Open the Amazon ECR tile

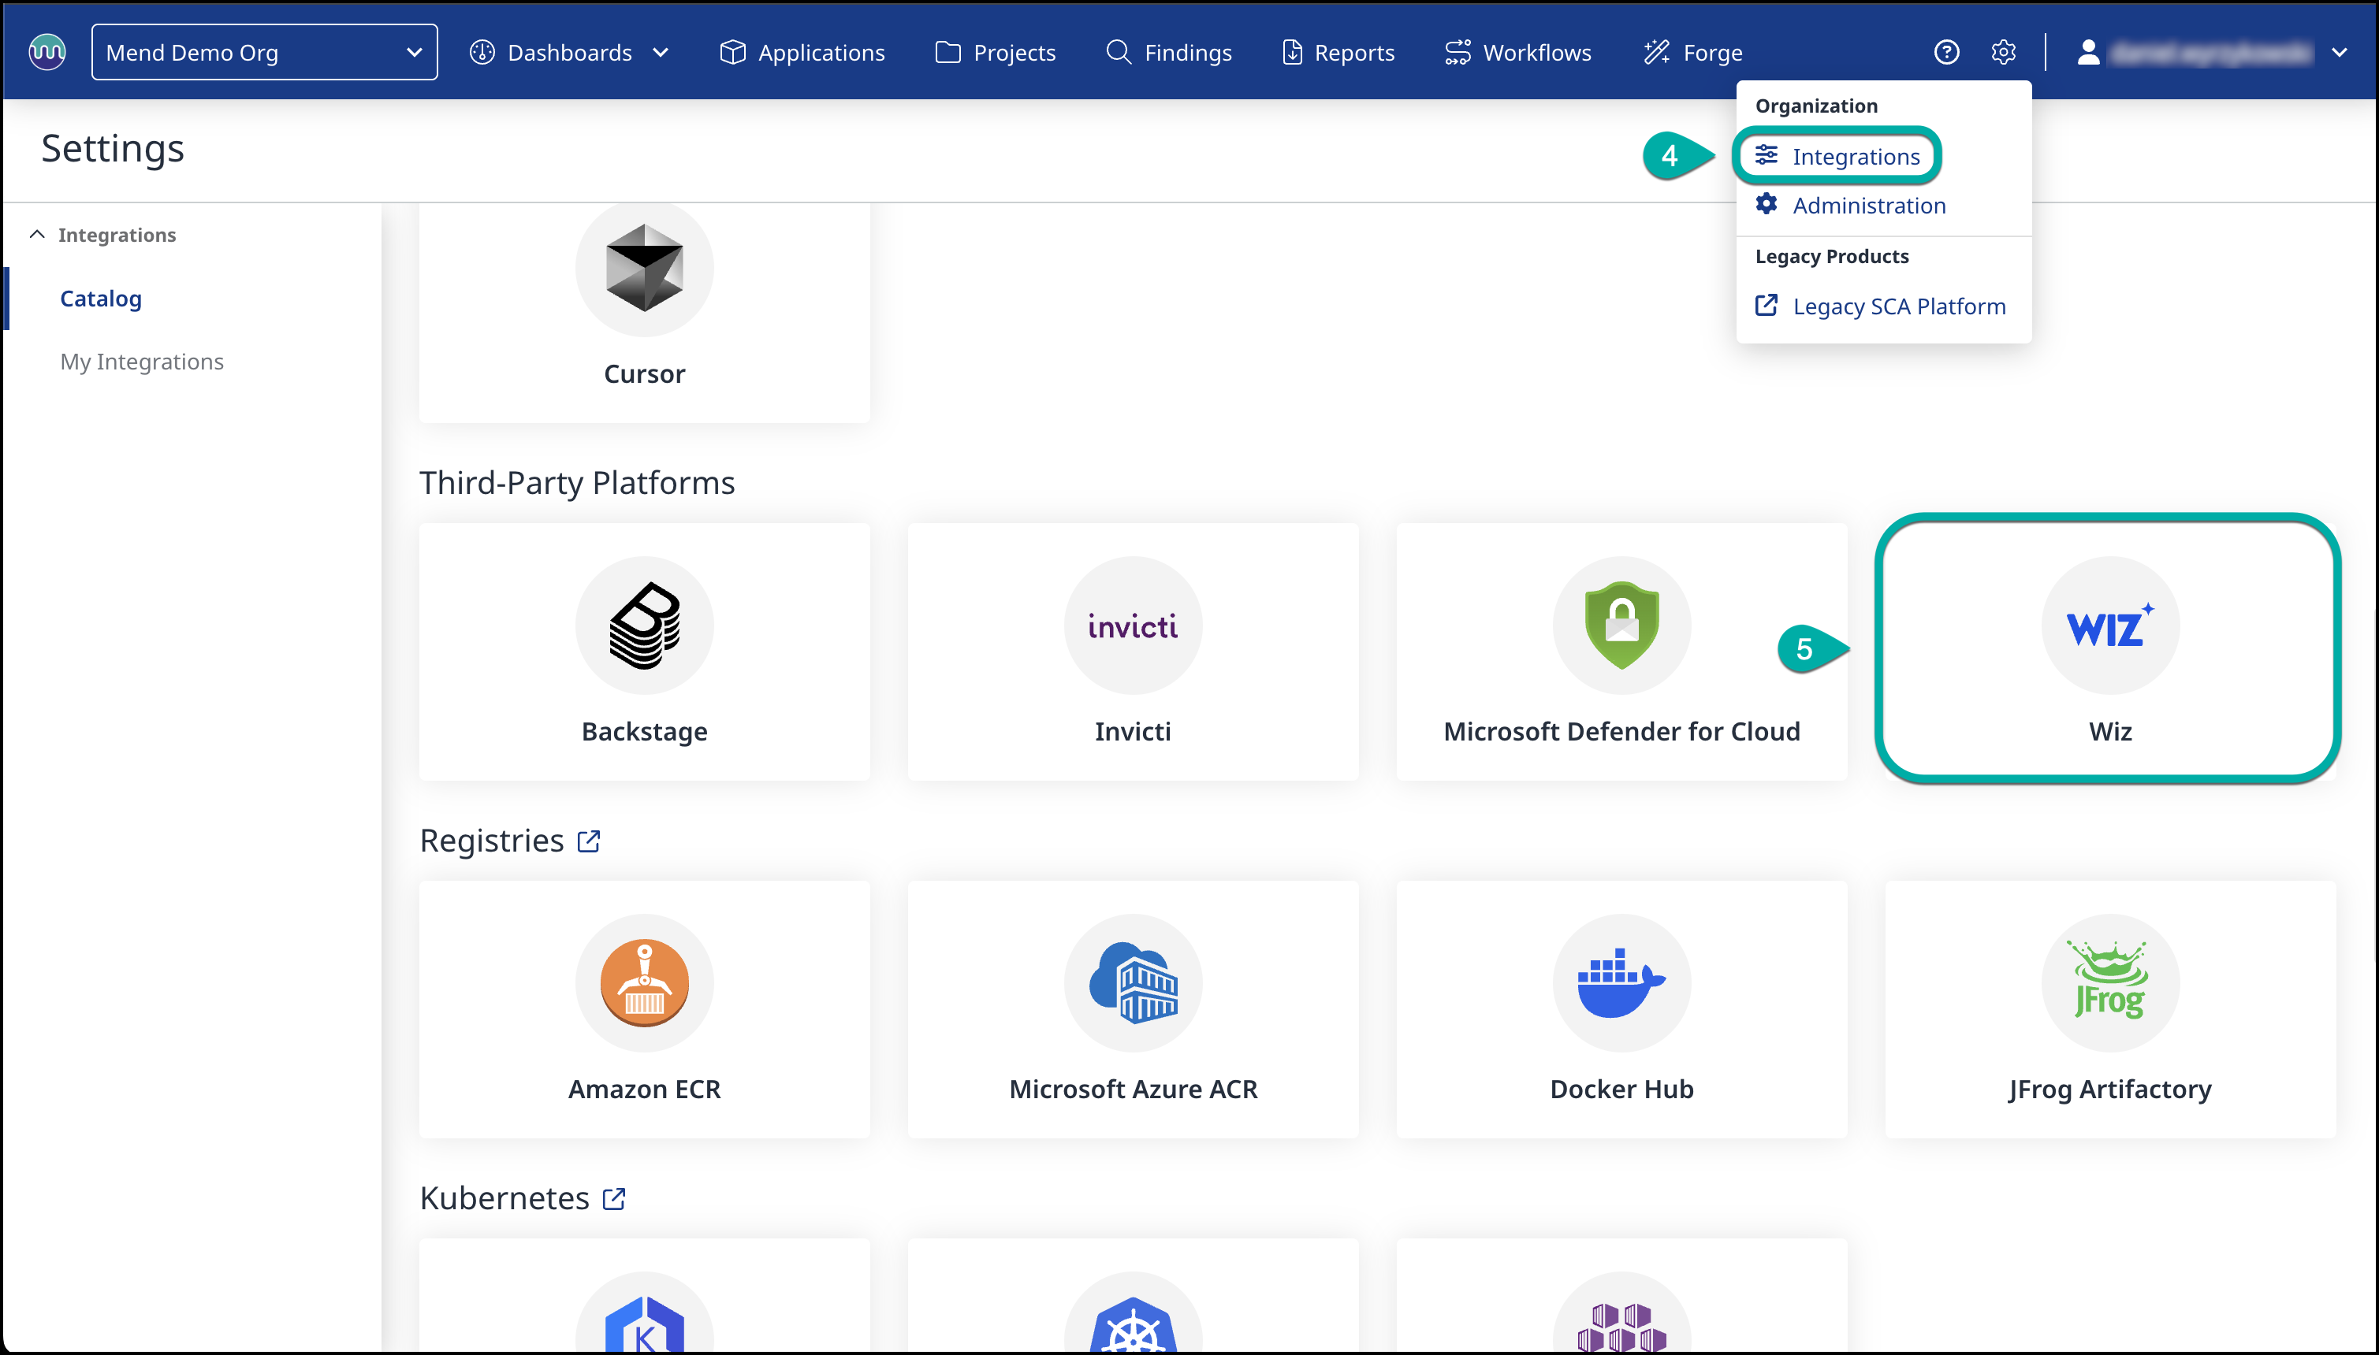pos(644,1009)
